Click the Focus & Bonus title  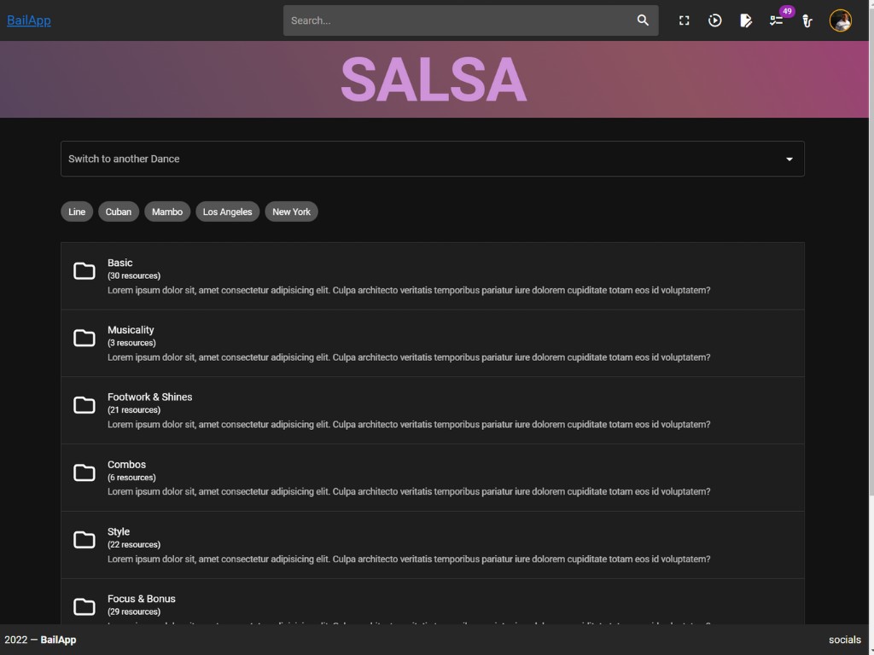[142, 599]
